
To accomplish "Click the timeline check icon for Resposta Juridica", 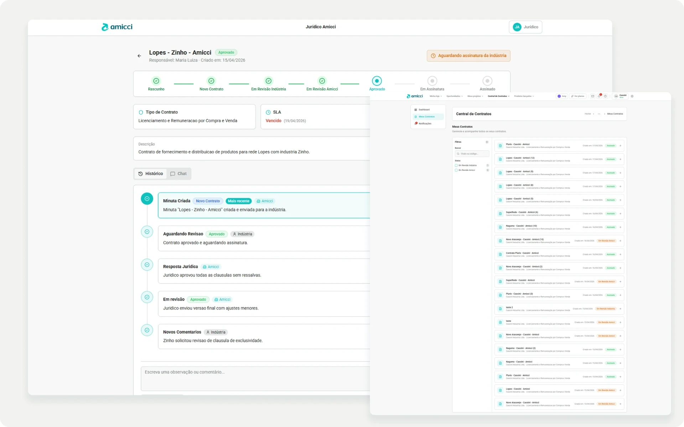I will [x=147, y=264].
